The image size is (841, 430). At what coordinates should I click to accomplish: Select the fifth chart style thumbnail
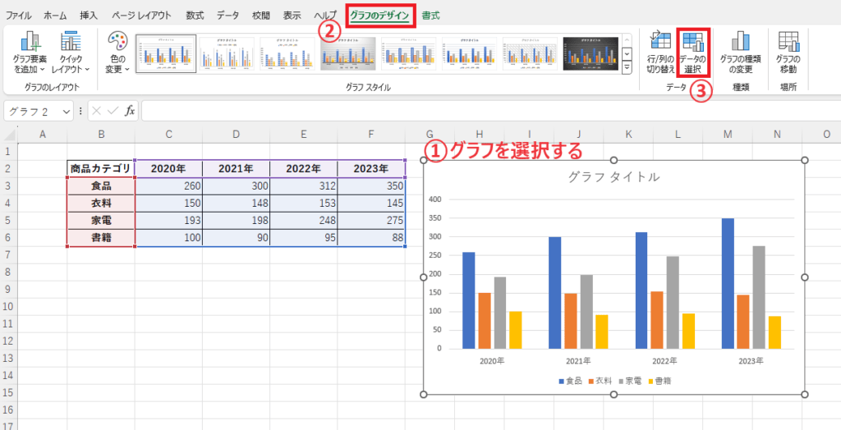409,53
